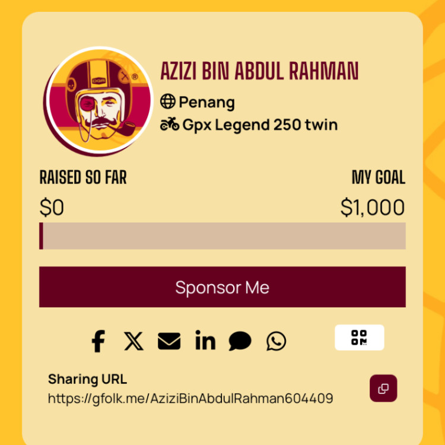Click the name Azizi Bin Abdul Rahman

click(x=259, y=71)
